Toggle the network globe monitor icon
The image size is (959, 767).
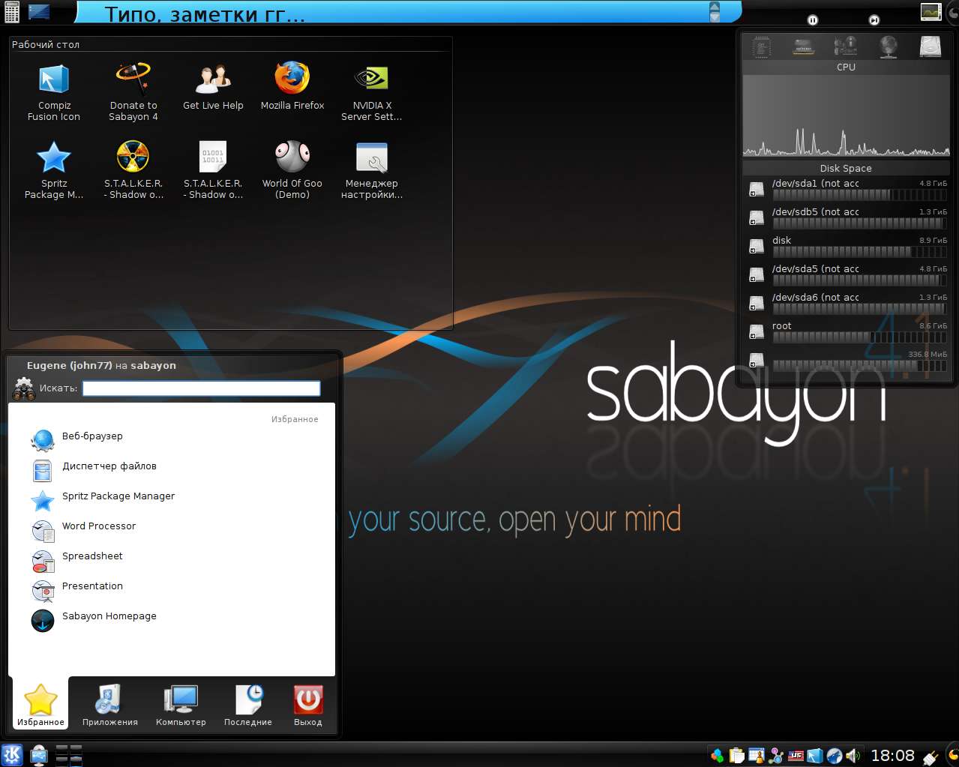coord(889,47)
